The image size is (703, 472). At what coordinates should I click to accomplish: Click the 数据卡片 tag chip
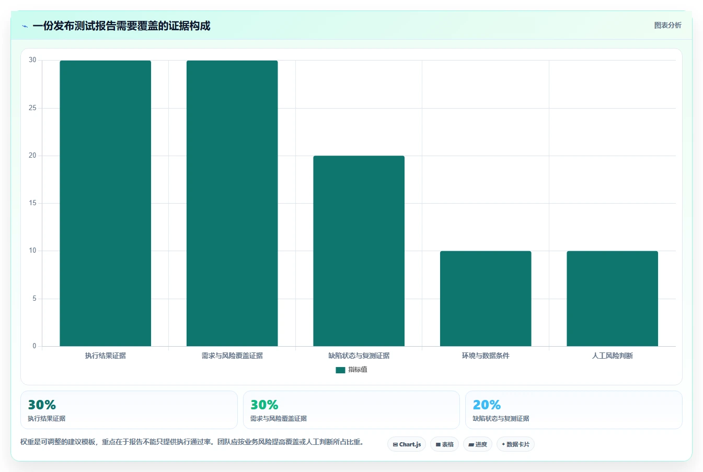(x=515, y=444)
